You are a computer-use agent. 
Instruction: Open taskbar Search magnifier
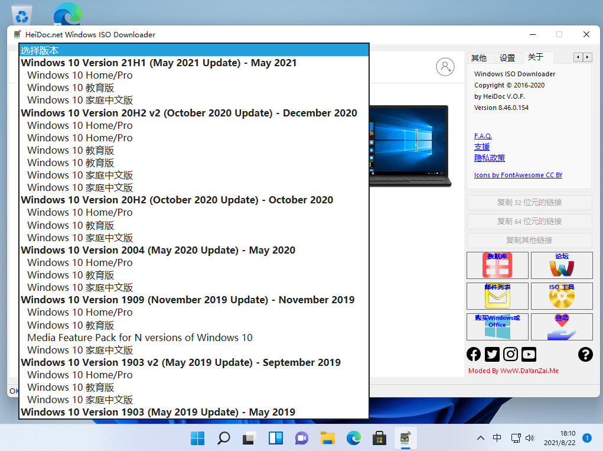[223, 438]
